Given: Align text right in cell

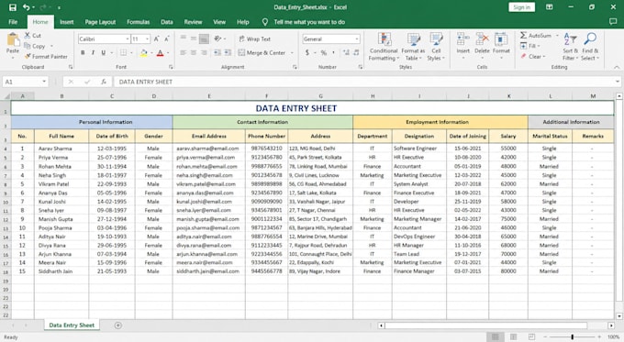Looking at the screenshot, I should point(204,52).
